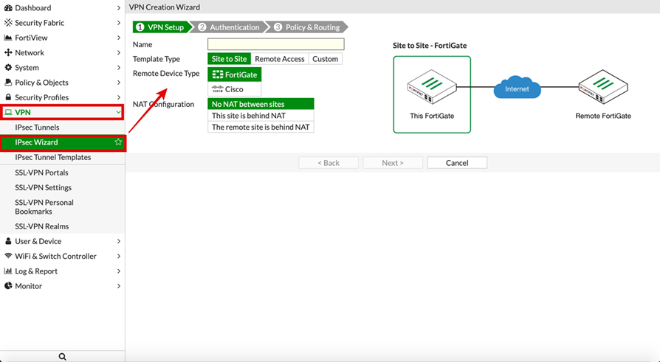Expand the System menu chevron
660x362 pixels.
119,67
